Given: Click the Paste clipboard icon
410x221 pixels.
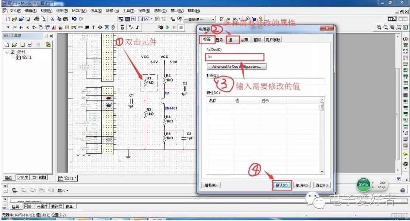Looking at the screenshot, I should pyautogui.click(x=66, y=19).
